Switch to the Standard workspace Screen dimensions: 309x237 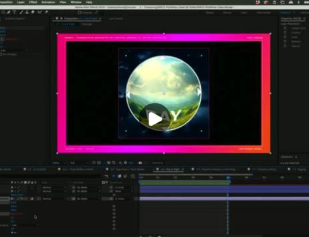click(x=286, y=12)
